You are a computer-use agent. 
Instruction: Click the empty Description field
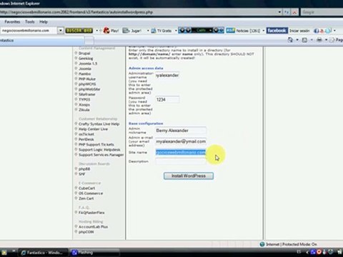(181, 161)
